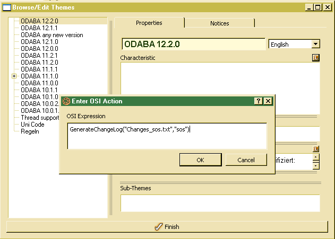Viewport: 335px width, 239px height.
Task: Click the spinner down arrow beside 'ifiziert:'
Action: point(316,165)
